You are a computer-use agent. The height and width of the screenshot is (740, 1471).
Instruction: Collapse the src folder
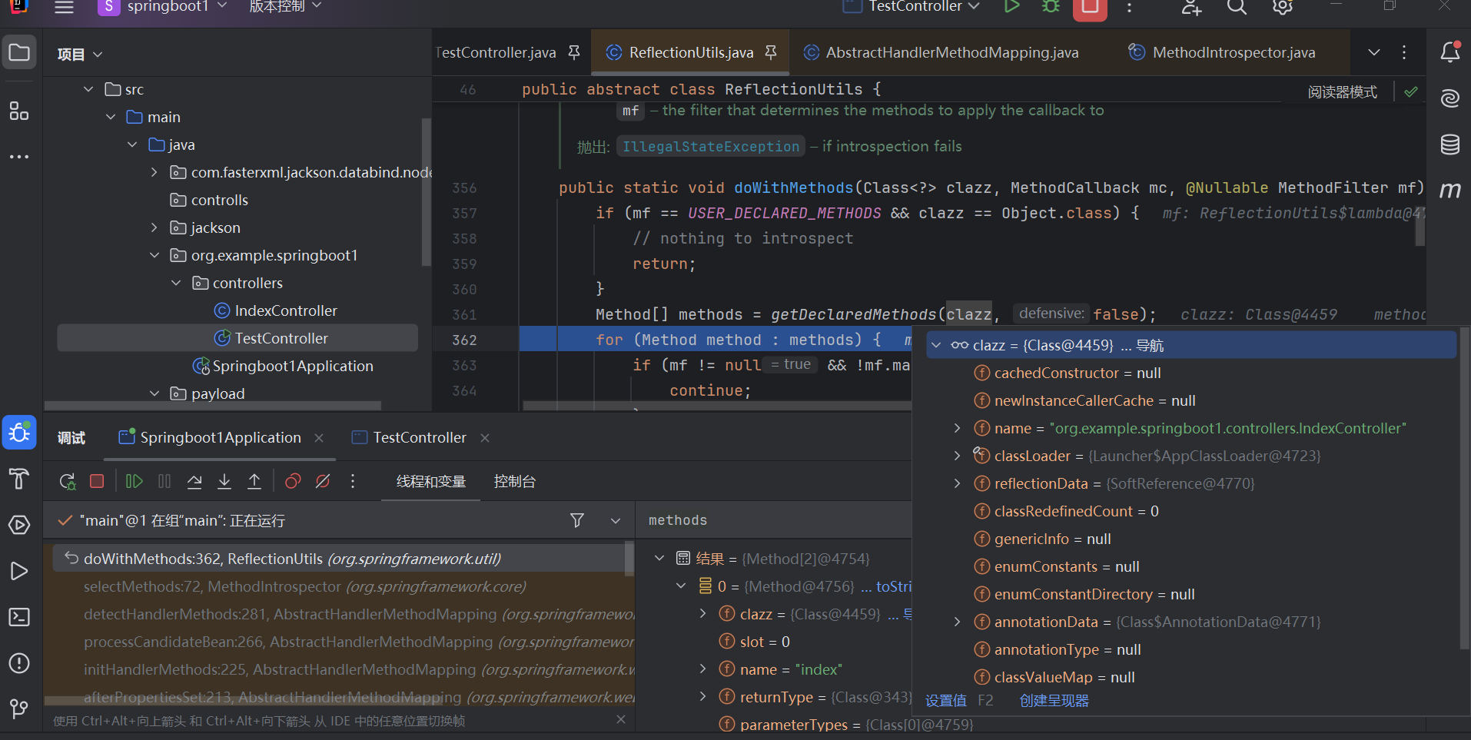(x=88, y=89)
